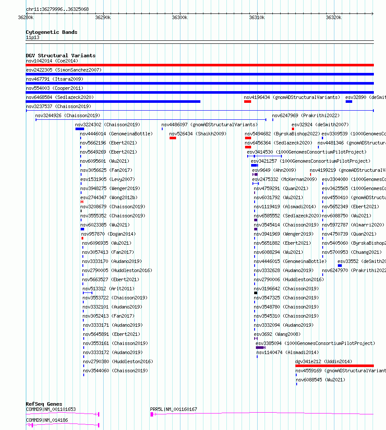This screenshot has height=430, width=386.
Task: Open label nsv6585552 (Sedlazeck2020)
Action: tap(288, 216)
